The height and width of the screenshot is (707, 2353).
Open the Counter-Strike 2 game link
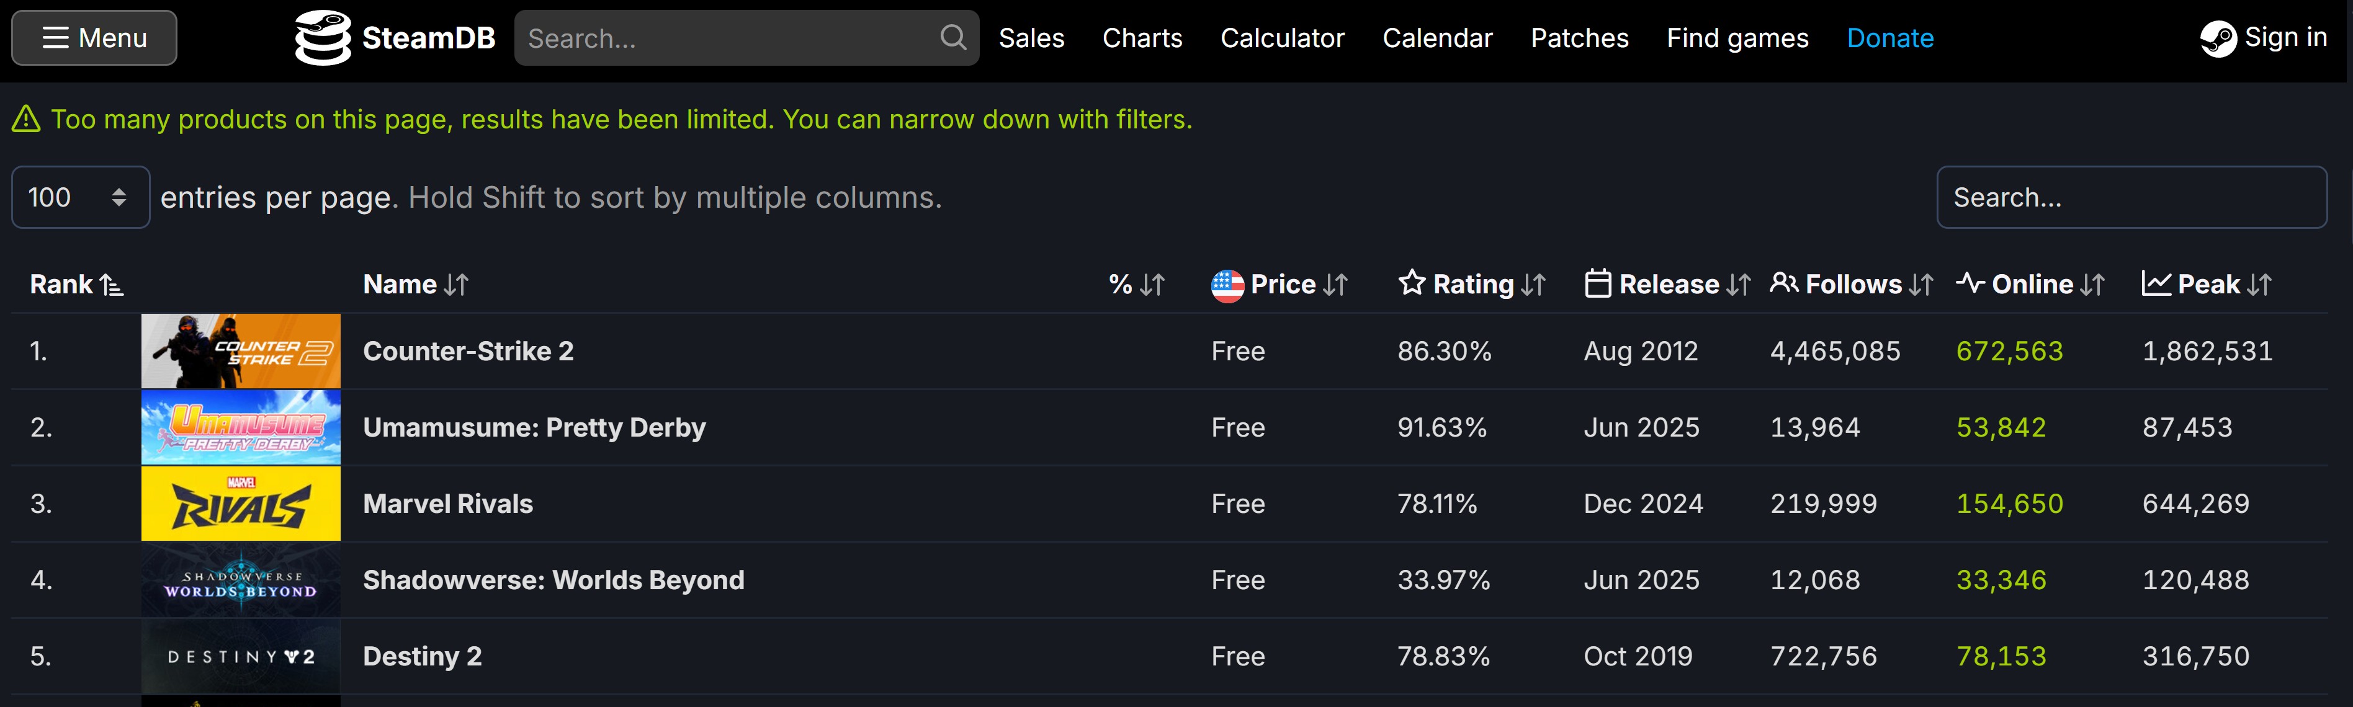[468, 352]
